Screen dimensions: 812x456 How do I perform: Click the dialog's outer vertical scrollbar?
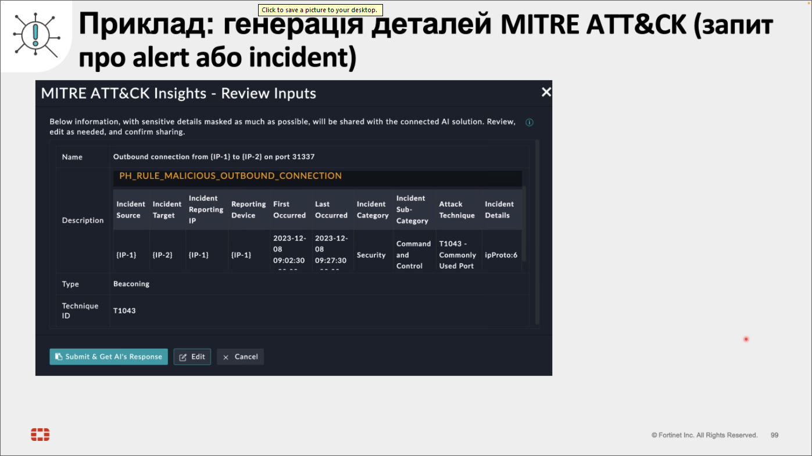537,232
